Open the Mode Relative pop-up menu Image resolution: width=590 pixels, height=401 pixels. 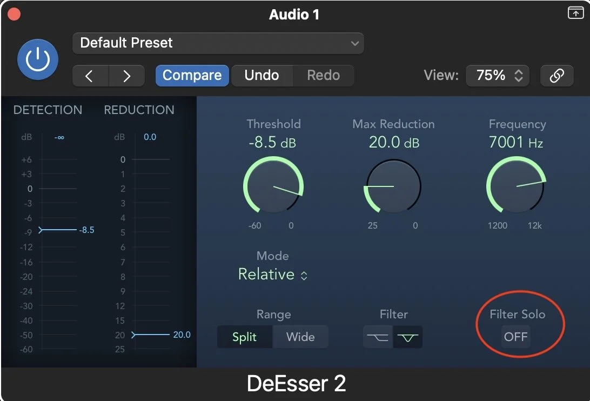click(x=273, y=275)
